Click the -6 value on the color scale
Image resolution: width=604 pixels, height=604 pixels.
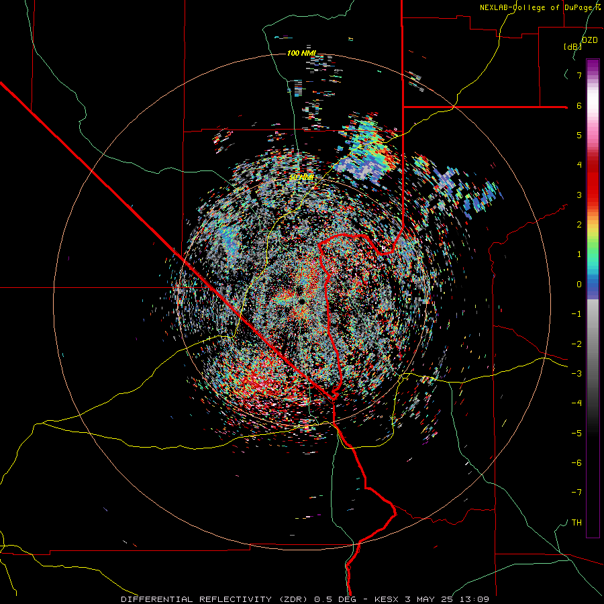tap(576, 463)
